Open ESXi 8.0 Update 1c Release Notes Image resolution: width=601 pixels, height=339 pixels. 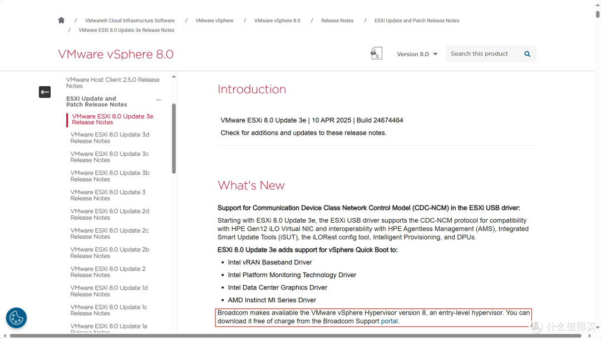109,310
